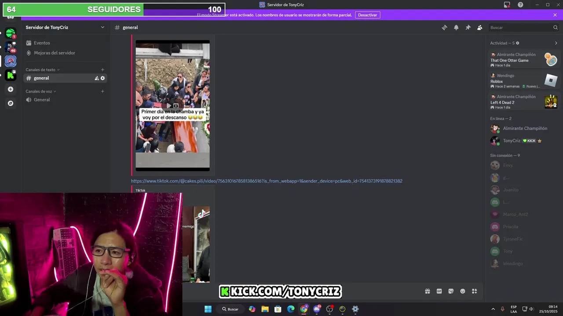Open the Roblox activity card by Wendingo
This screenshot has width=563, height=316.
tap(524, 81)
